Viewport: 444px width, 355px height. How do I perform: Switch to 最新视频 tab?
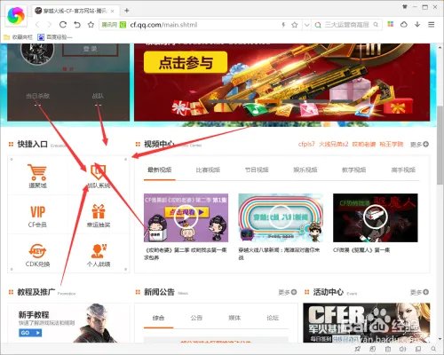(x=160, y=170)
